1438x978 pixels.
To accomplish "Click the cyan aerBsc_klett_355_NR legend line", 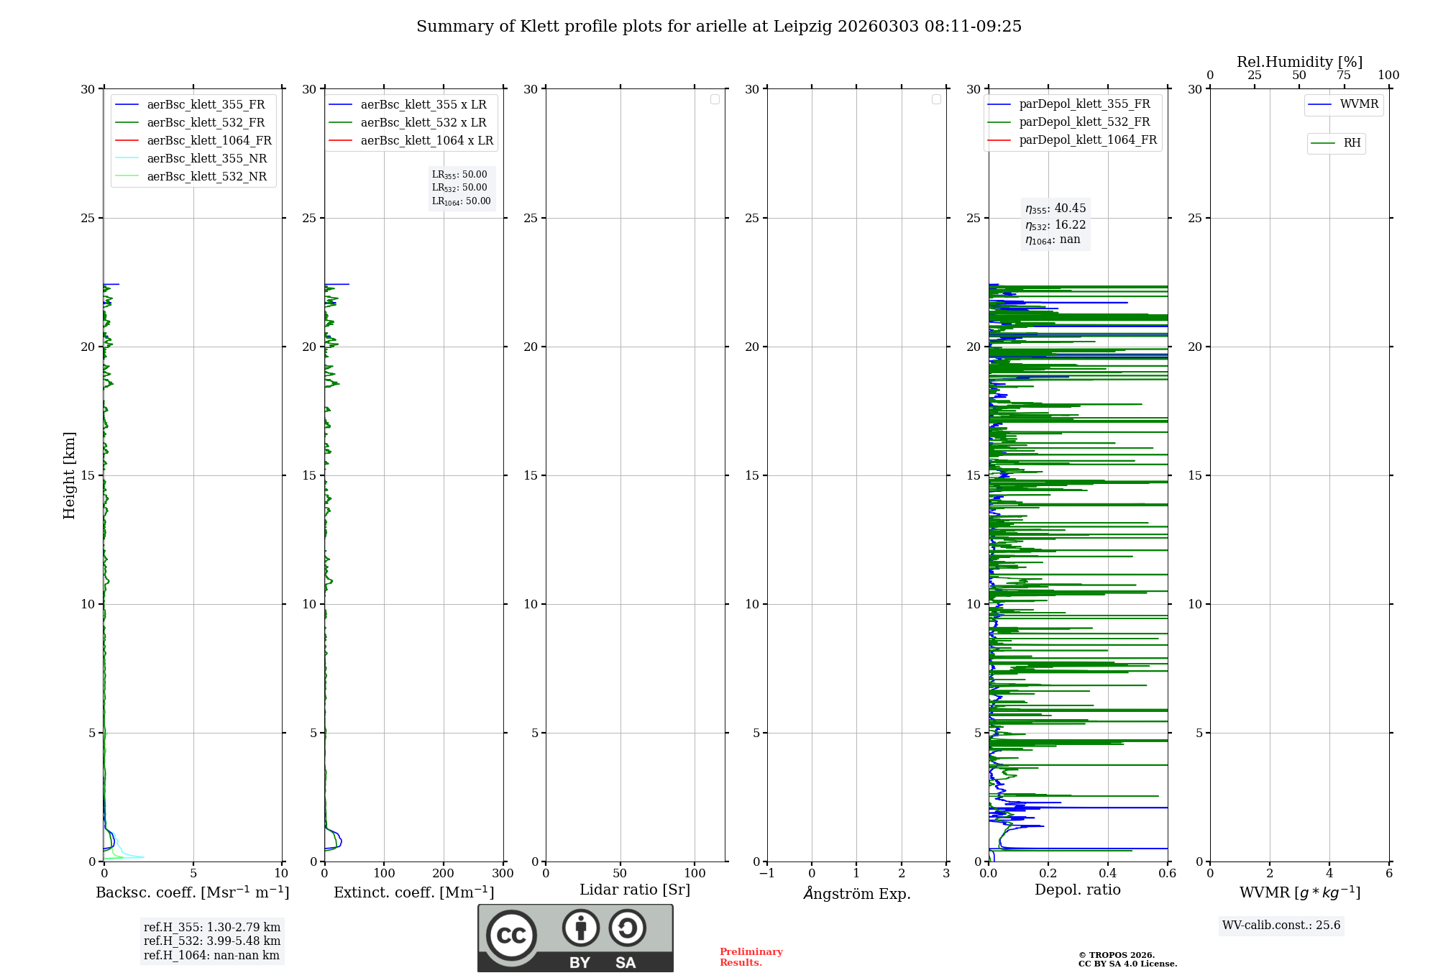I will click(x=127, y=159).
